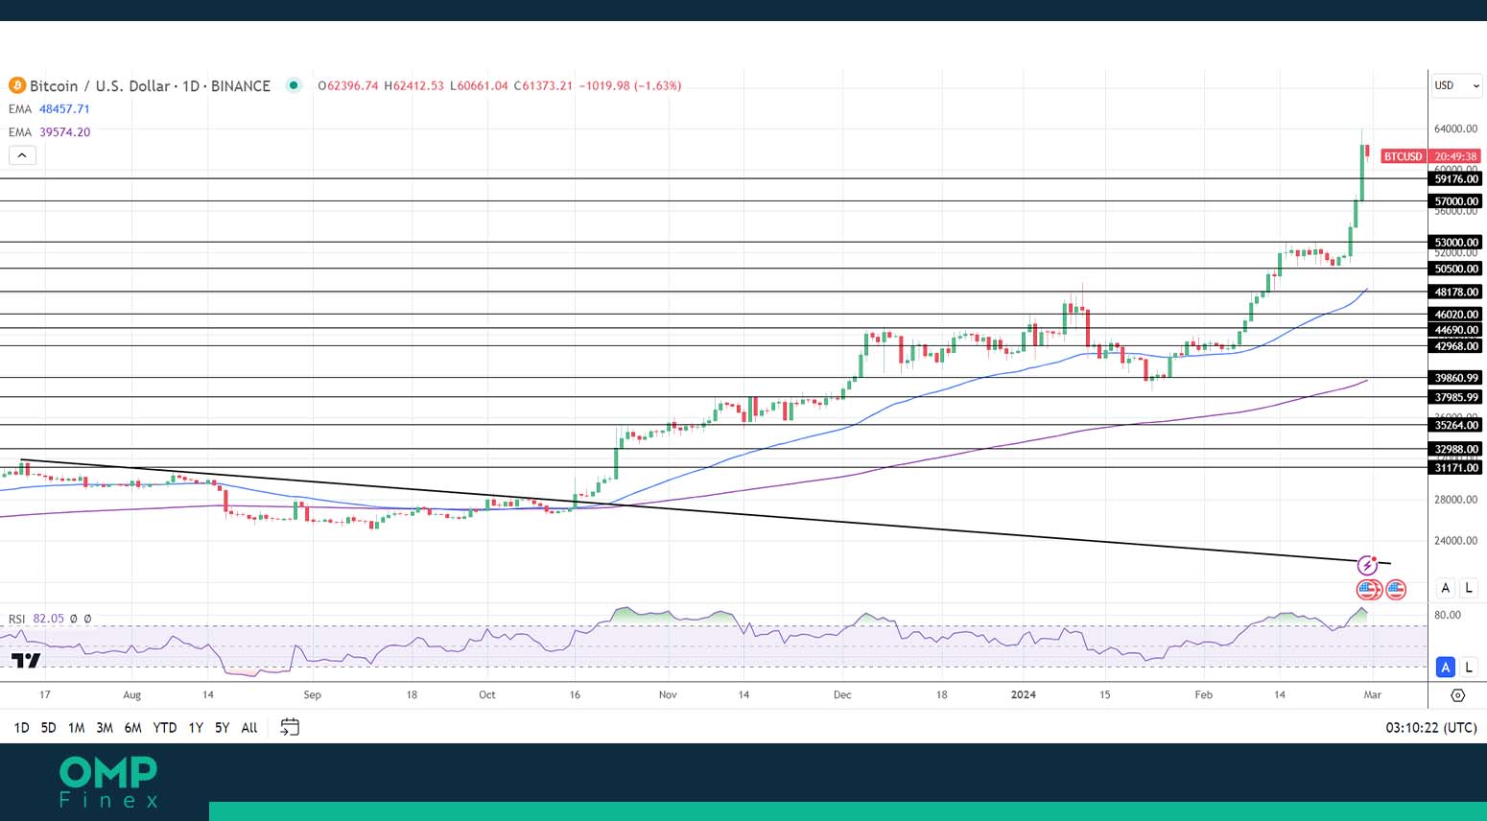Click the 31171.00 horizontal line price label
Viewport: 1487px width, 821px height.
click(x=1456, y=468)
